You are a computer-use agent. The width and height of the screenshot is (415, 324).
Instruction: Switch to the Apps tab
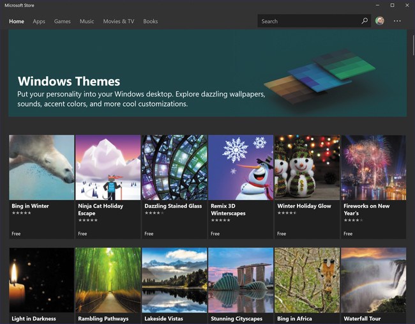(39, 21)
